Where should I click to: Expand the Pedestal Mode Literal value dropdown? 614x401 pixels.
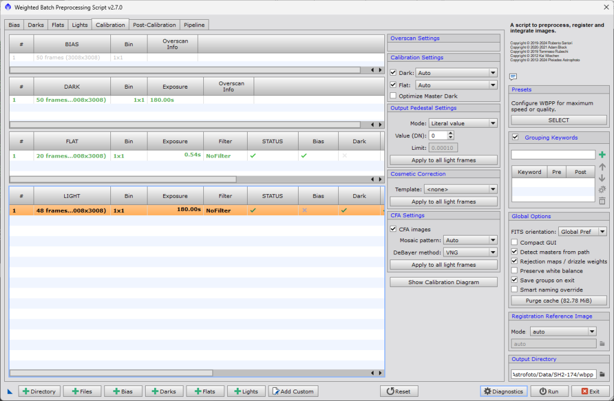(463, 123)
